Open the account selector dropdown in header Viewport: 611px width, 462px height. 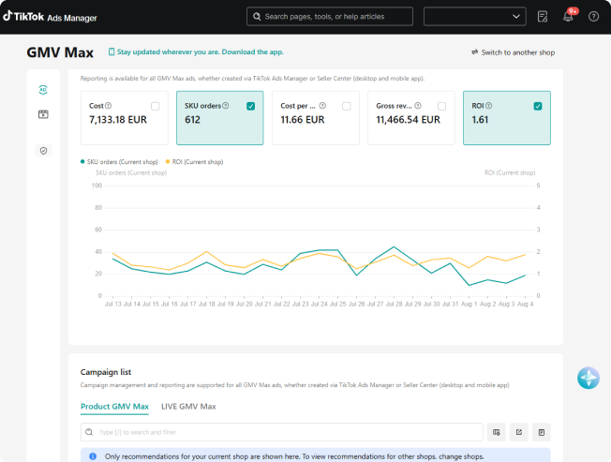[x=474, y=16]
